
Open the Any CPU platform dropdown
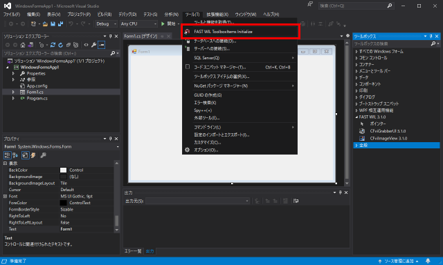coord(138,24)
